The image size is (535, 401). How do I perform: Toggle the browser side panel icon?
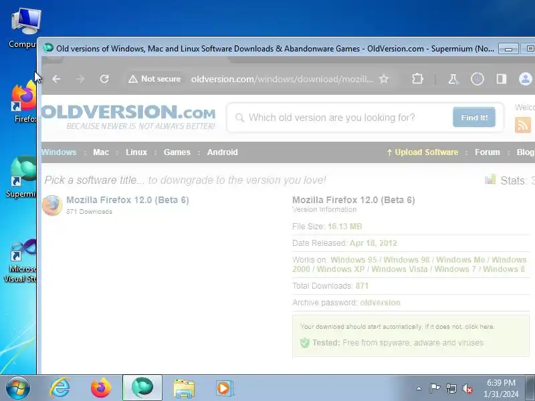[x=501, y=79]
